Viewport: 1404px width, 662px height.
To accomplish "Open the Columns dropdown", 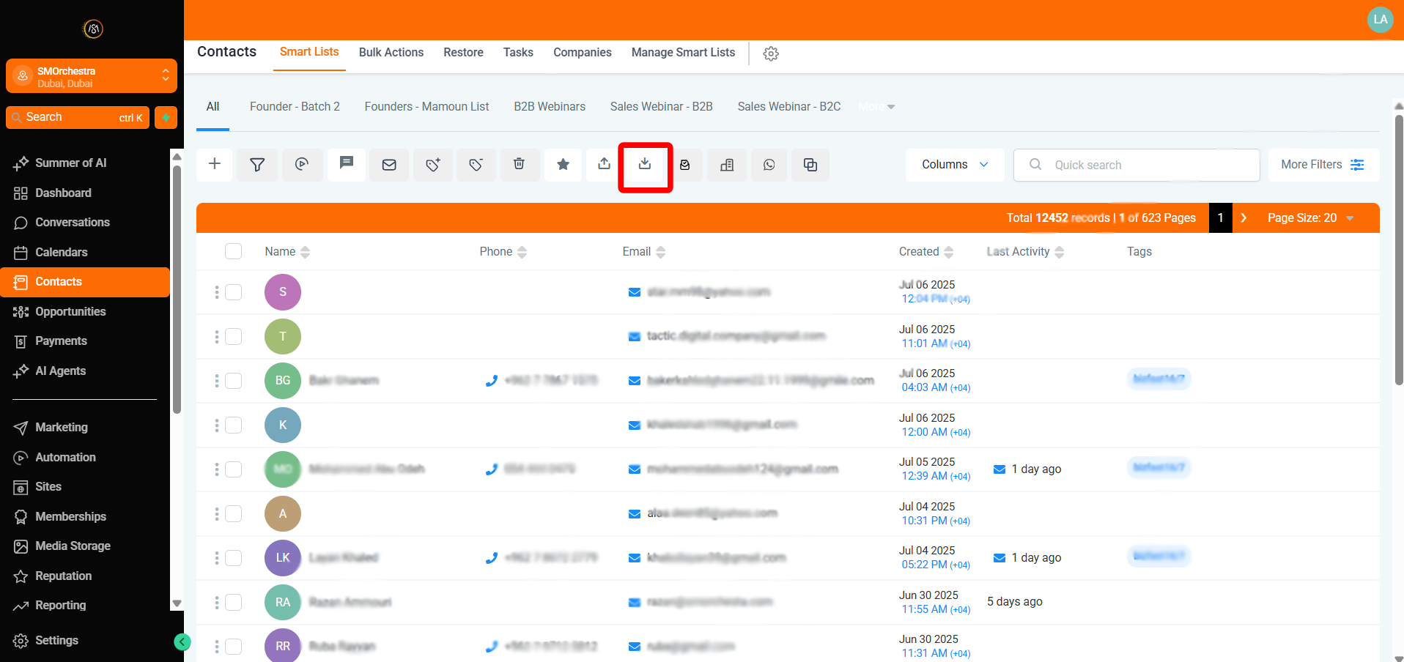I will tap(954, 164).
